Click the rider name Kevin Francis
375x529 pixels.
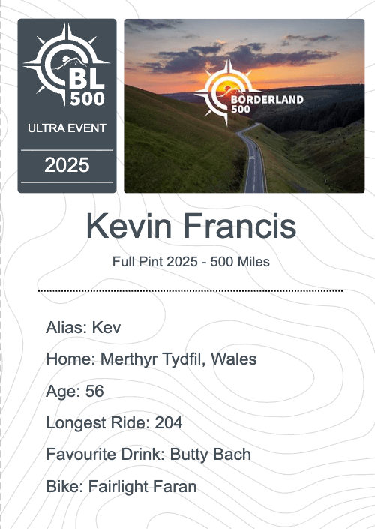191,226
